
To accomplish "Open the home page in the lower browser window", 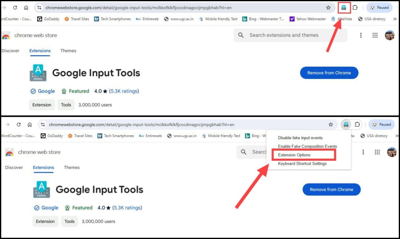I will point(30,125).
